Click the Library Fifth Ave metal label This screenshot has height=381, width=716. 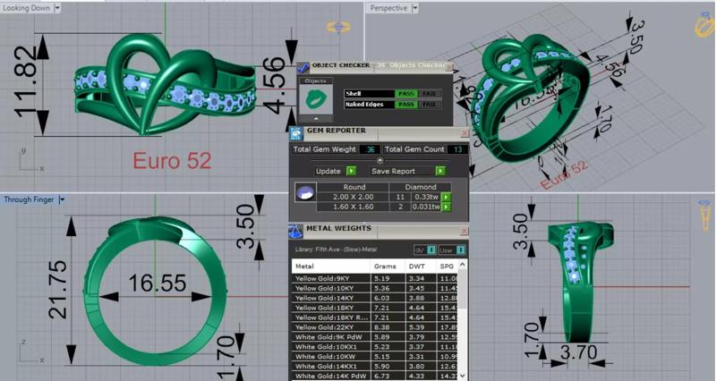coord(336,250)
